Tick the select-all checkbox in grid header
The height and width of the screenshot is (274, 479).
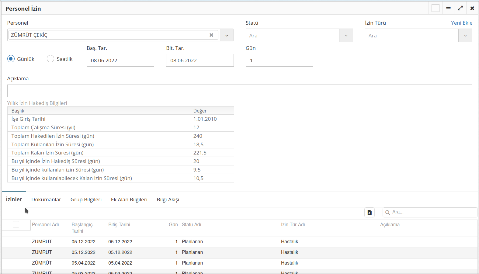click(16, 224)
